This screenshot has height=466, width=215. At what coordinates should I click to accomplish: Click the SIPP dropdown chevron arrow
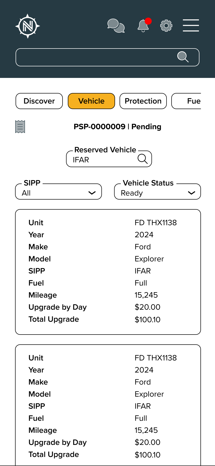coord(92,193)
